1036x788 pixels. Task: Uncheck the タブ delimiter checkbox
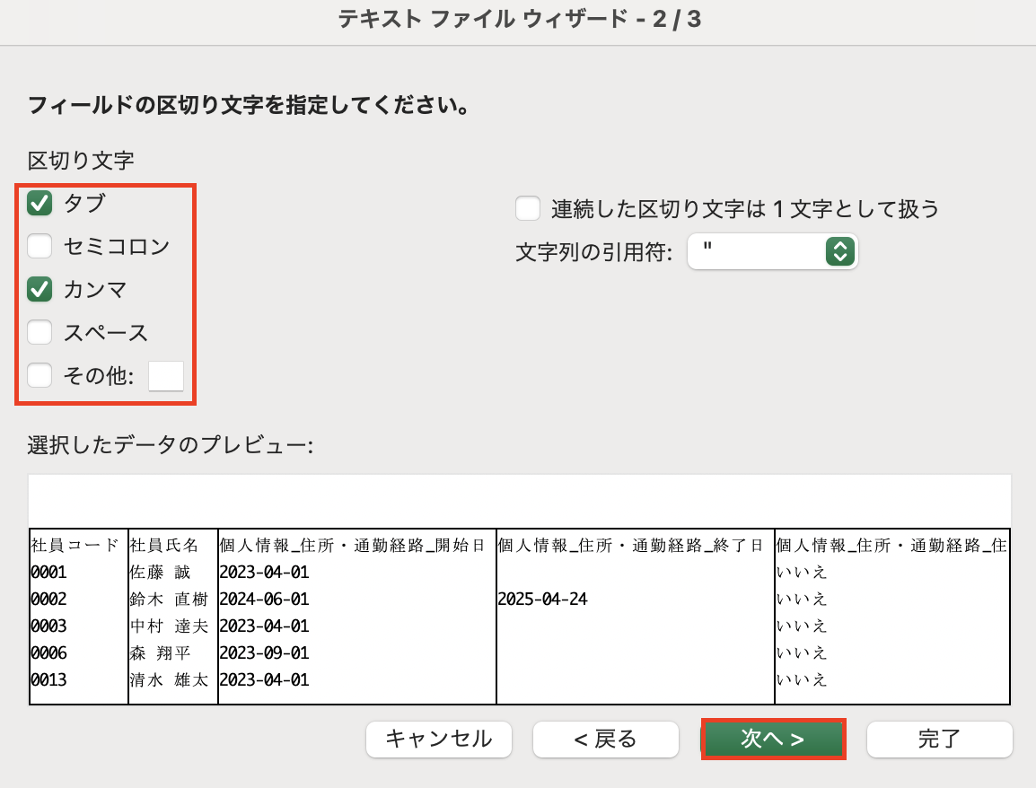pos(40,204)
